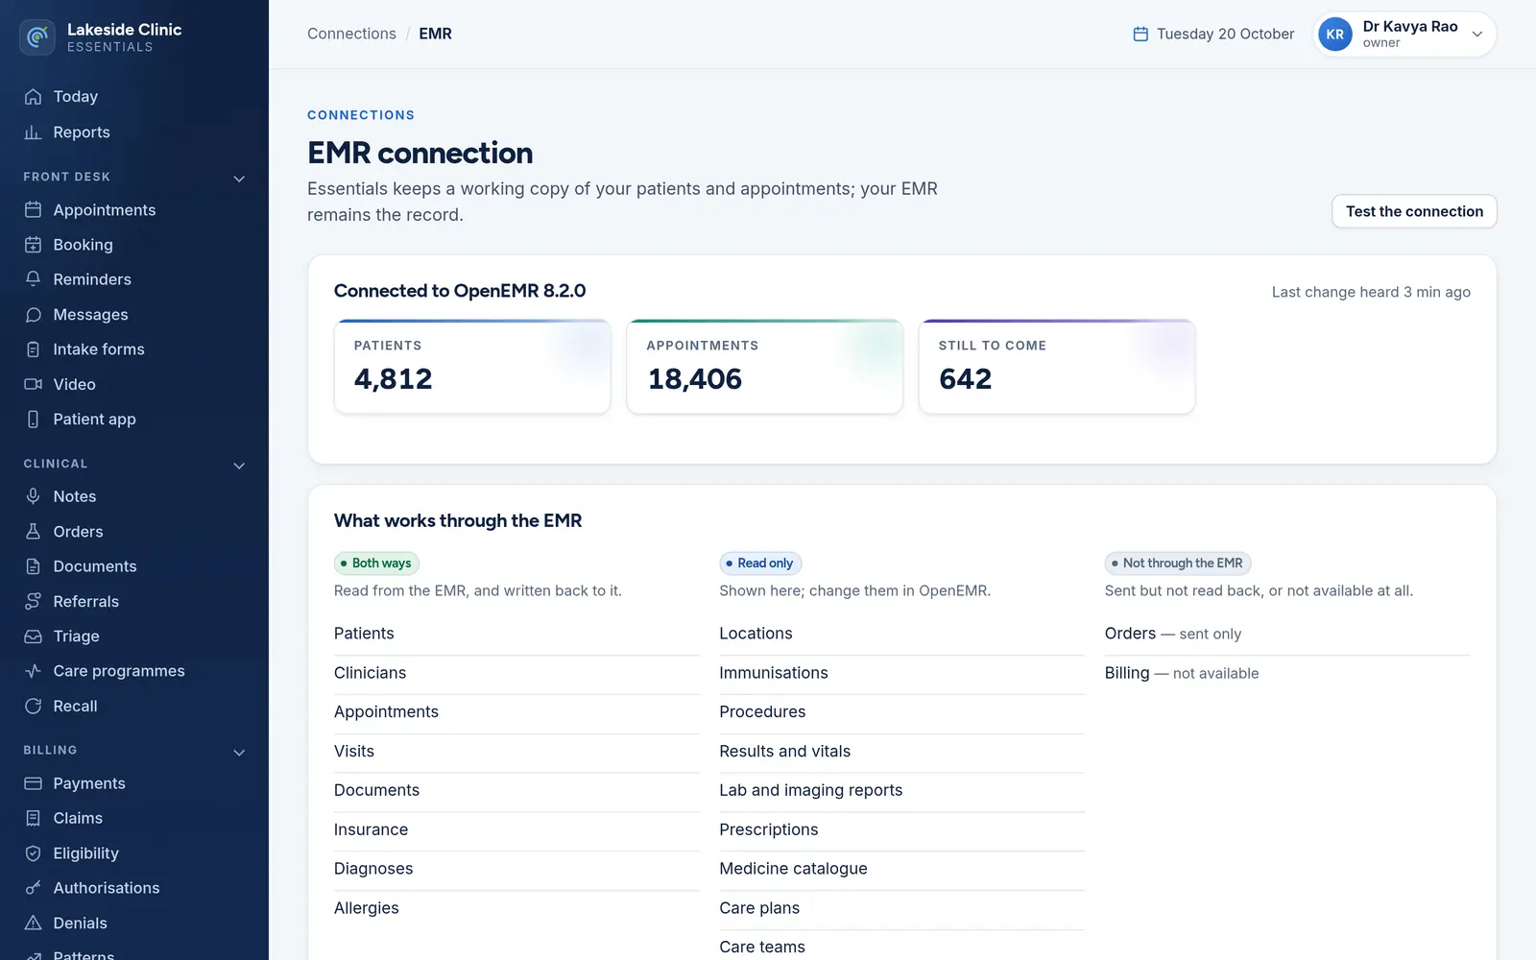Open the Booking page
Viewport: 1536px width, 960px height.
coord(134,245)
